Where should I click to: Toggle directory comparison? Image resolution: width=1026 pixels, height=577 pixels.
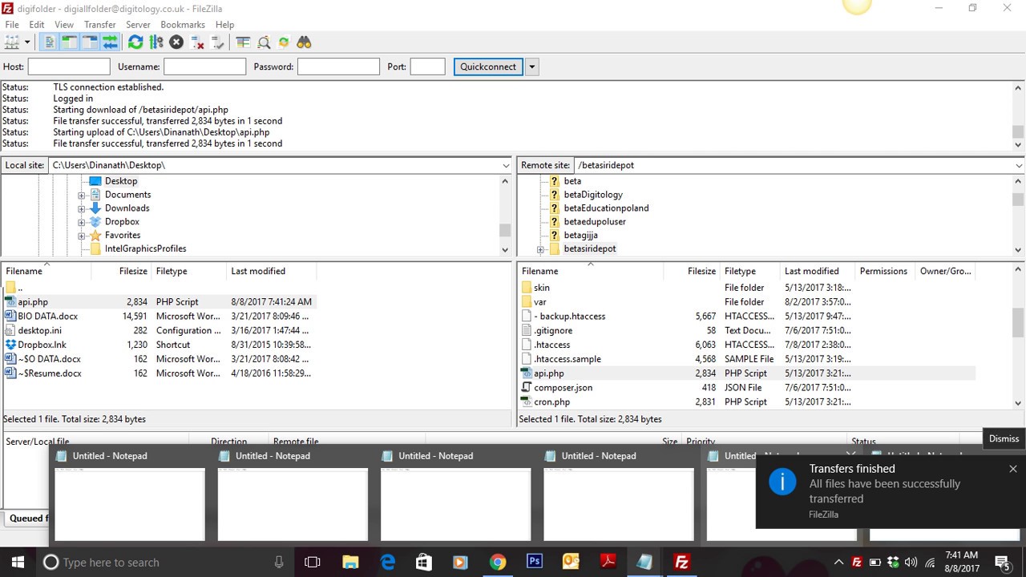tap(264, 42)
